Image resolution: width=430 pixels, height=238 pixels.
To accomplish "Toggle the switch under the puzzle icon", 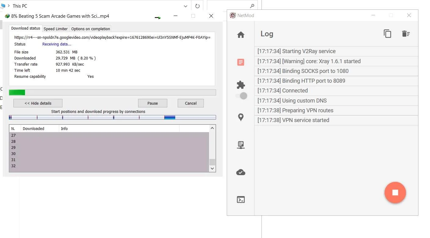I will (241, 96).
